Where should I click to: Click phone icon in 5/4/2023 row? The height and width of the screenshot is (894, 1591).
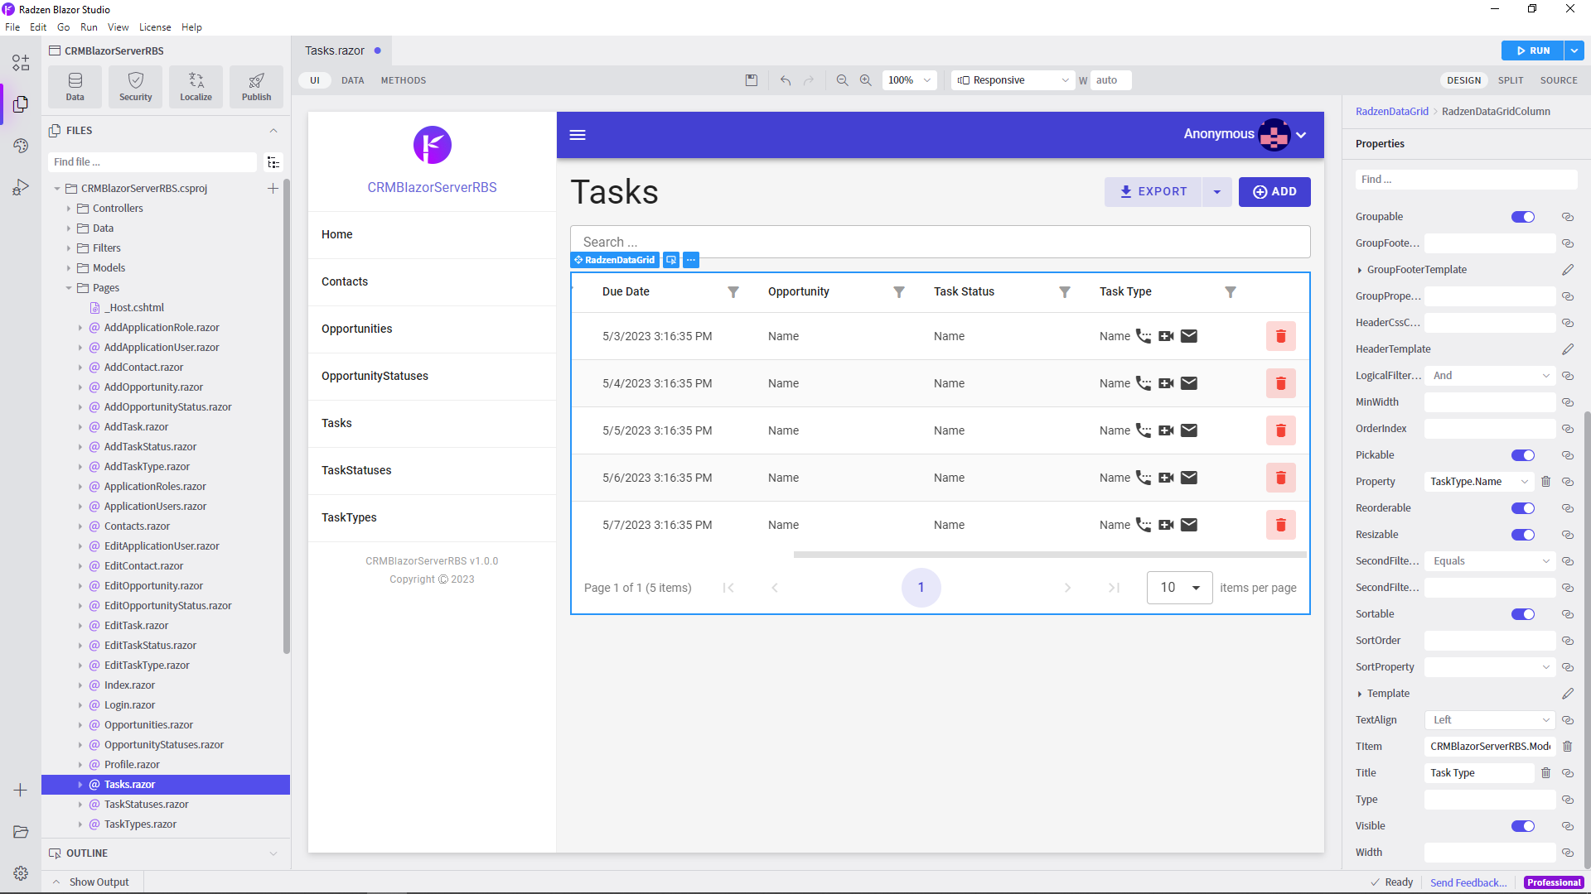point(1144,383)
